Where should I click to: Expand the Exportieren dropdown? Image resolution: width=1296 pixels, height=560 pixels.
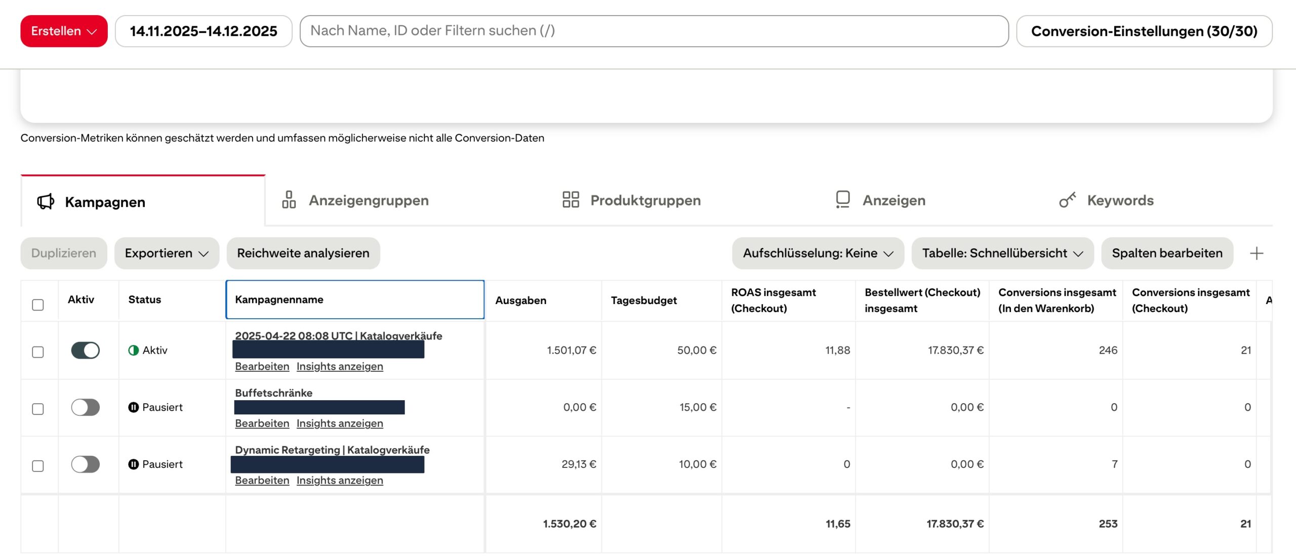click(x=167, y=253)
